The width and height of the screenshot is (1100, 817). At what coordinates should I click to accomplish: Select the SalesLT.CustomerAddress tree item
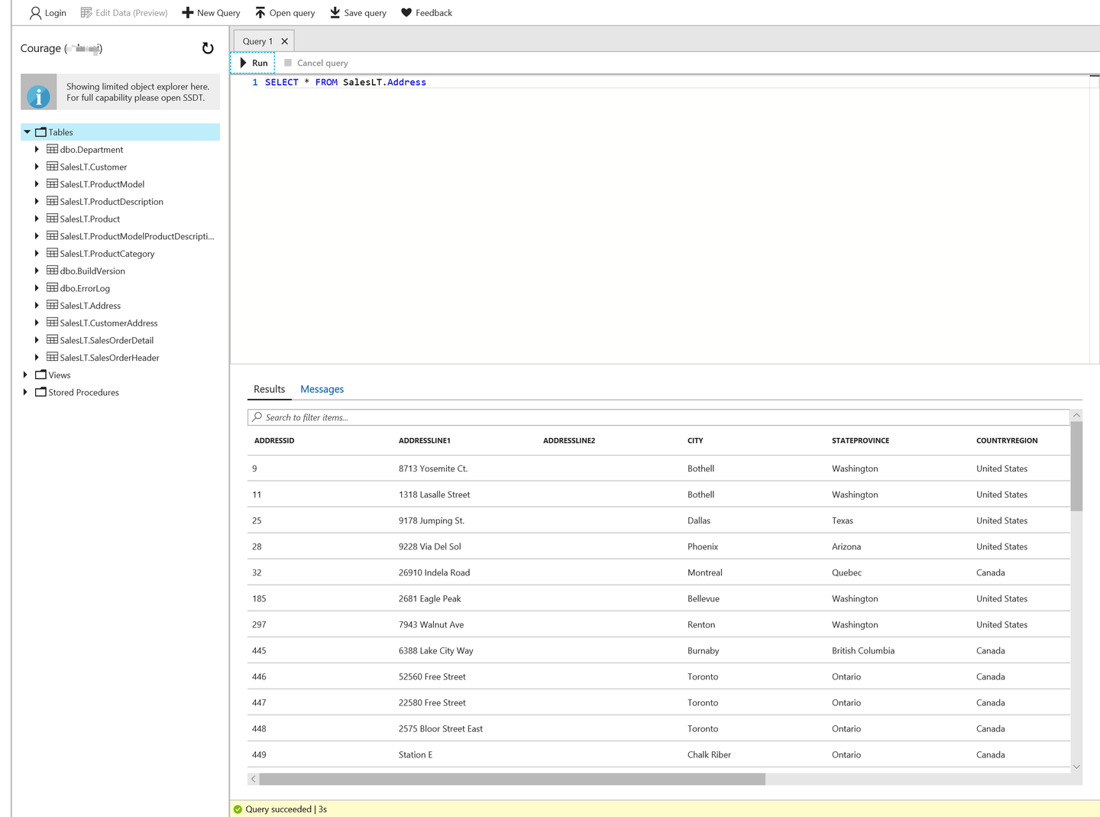[108, 323]
